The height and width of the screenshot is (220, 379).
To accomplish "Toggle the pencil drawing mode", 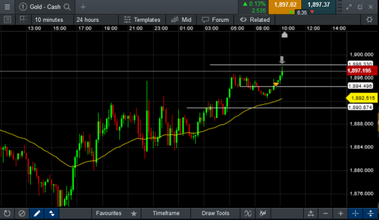I will click(x=37, y=213).
